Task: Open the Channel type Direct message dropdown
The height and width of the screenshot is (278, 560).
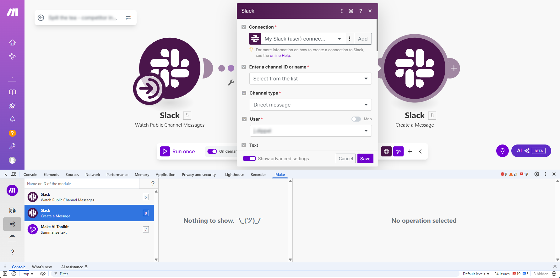Action: point(310,105)
